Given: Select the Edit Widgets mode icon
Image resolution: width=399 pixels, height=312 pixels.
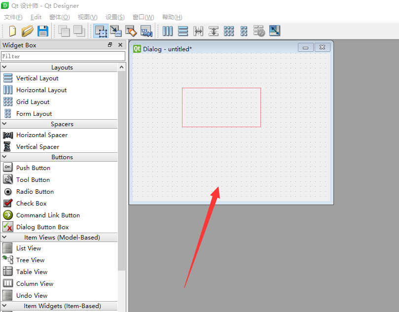Looking at the screenshot, I should [101, 31].
